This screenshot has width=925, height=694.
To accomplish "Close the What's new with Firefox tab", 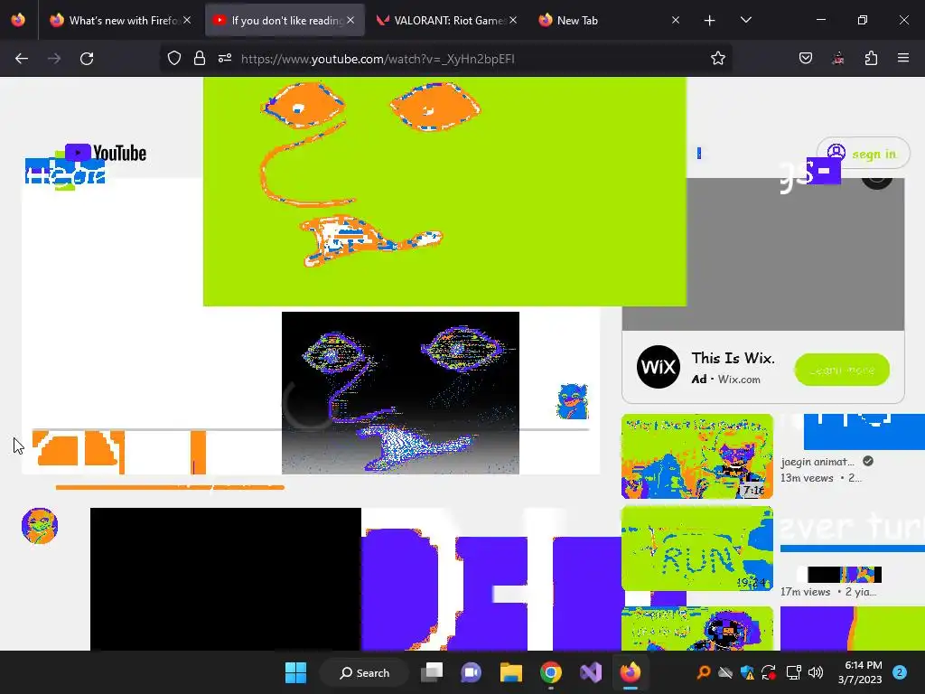I will coord(187,20).
